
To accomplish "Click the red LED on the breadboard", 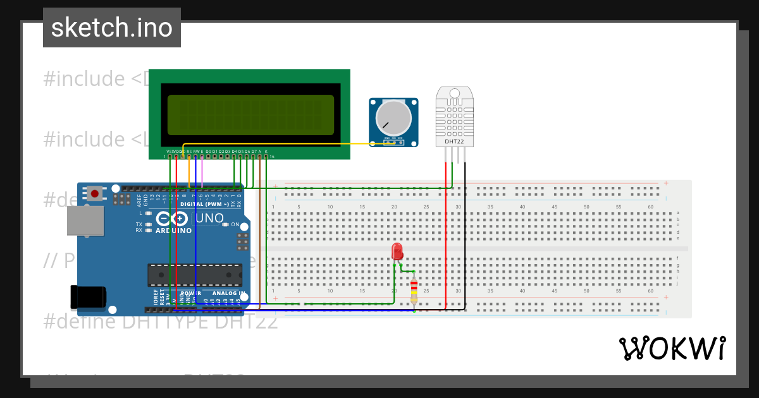I will tap(395, 251).
